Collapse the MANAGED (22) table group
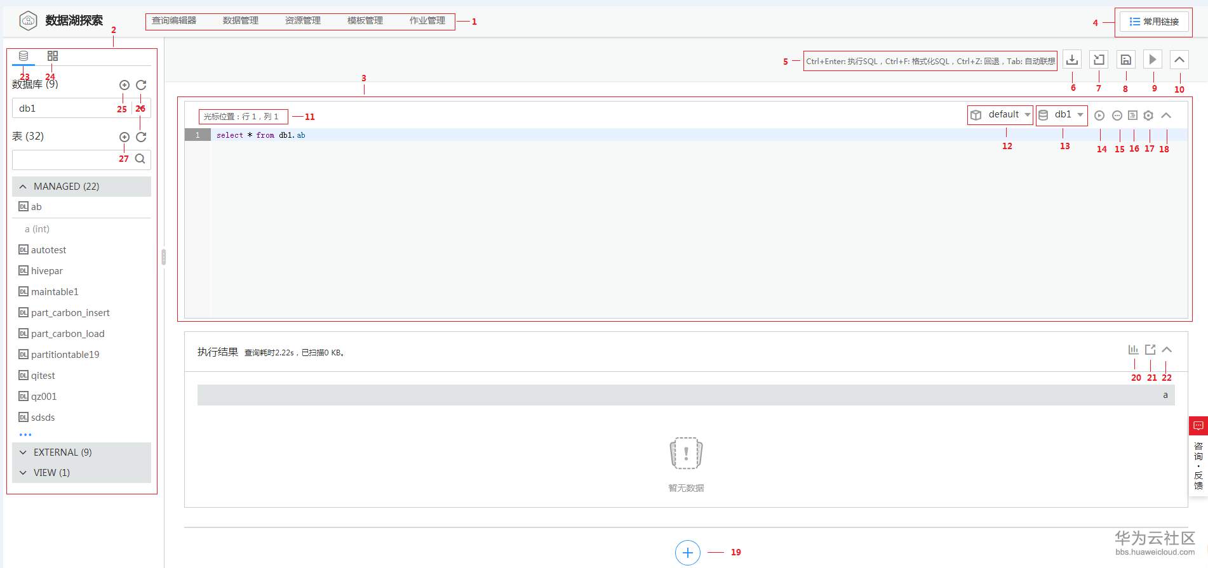 pos(81,187)
